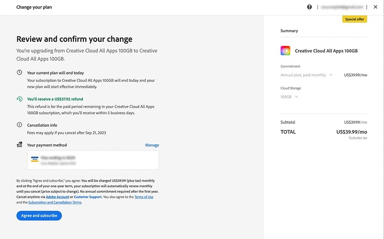Click the Summary heading

coord(289,31)
